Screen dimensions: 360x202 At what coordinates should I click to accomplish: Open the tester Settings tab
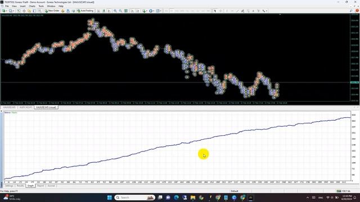(x=9, y=186)
